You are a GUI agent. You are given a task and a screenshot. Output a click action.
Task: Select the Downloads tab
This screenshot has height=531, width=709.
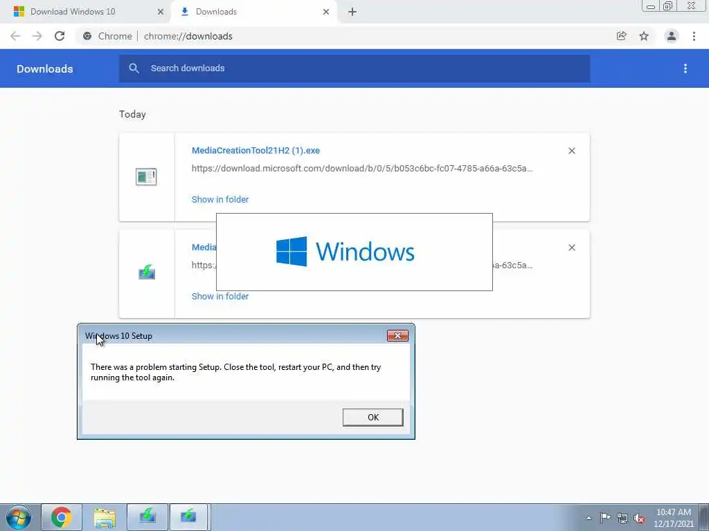[255, 12]
